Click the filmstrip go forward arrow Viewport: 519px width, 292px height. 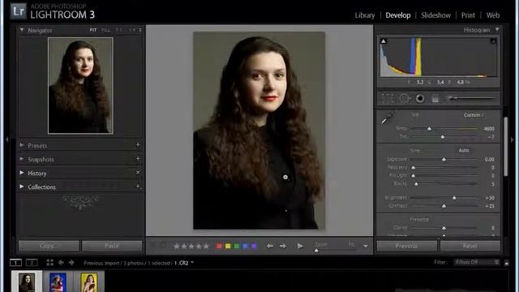click(71, 263)
